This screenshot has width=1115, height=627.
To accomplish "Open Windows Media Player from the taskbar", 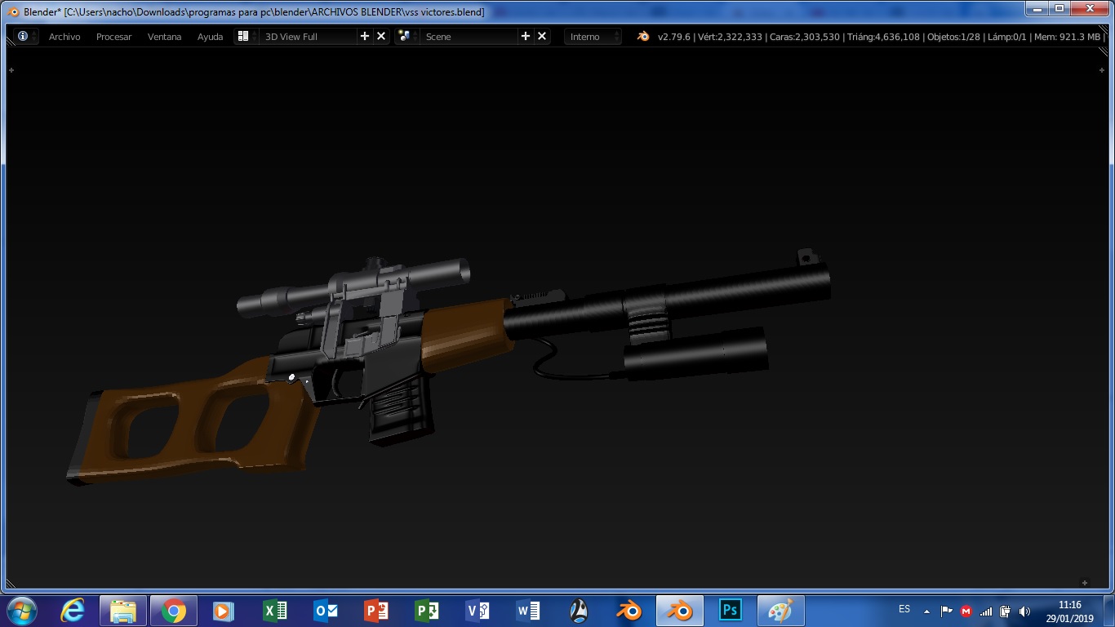I will (x=223, y=611).
